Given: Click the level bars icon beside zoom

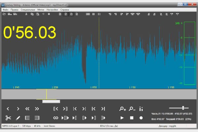Looking at the screenshot, I should coord(141,109).
